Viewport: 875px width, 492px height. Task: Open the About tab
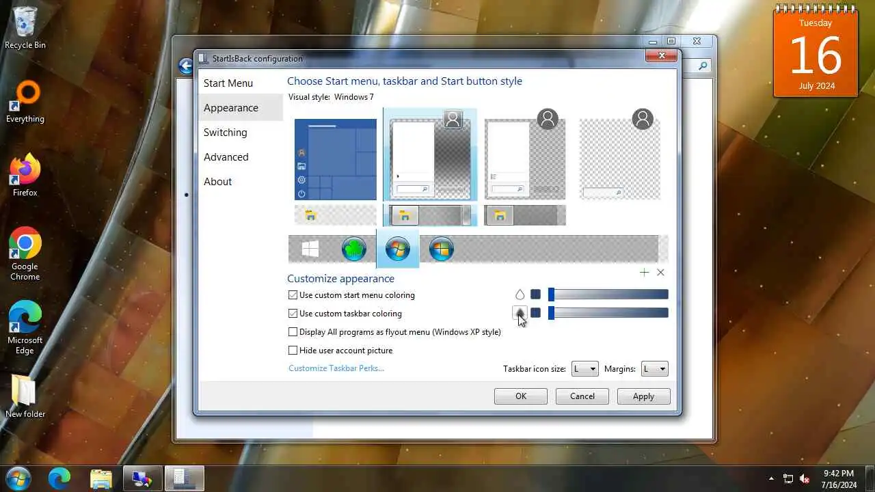coord(241,182)
